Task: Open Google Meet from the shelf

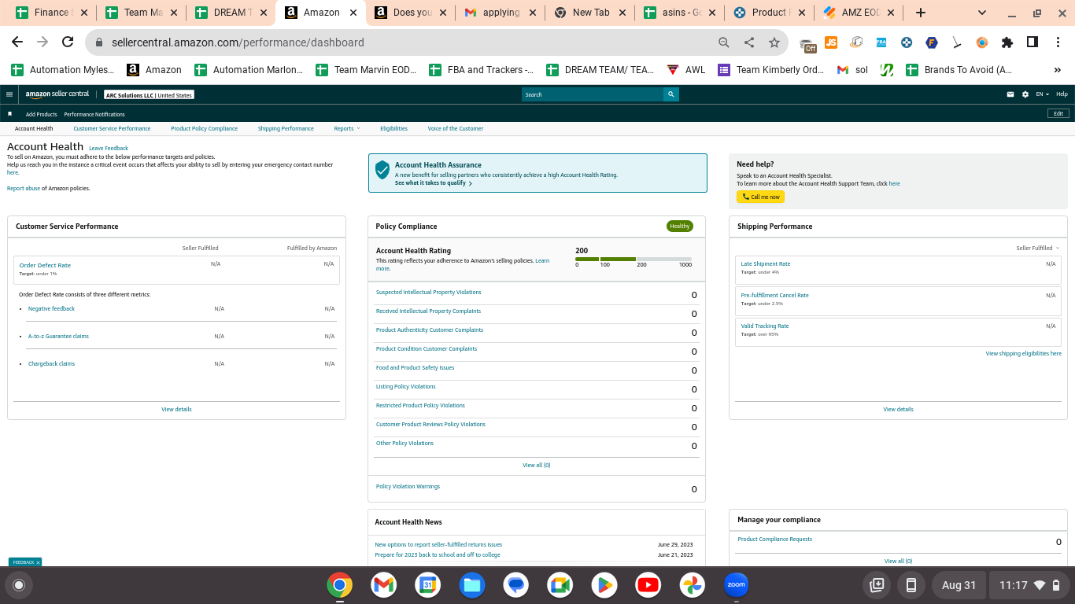Action: (x=560, y=585)
